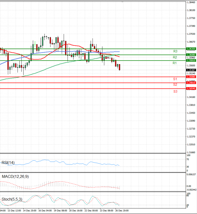Click the MACD scale value -0.002442
Viewport: 197px width, 214px height.
pyautogui.click(x=191, y=190)
